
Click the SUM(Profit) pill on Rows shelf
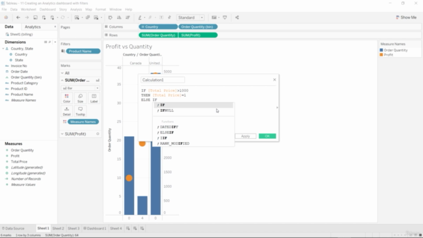pos(198,35)
